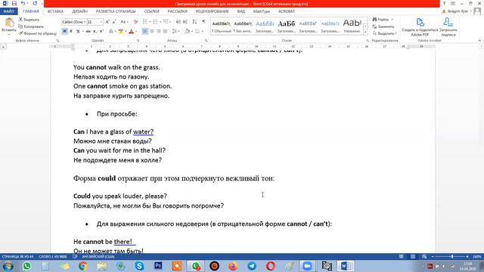Save the document with the floppy icon
Screen dimensions: 484x272
(14, 3)
